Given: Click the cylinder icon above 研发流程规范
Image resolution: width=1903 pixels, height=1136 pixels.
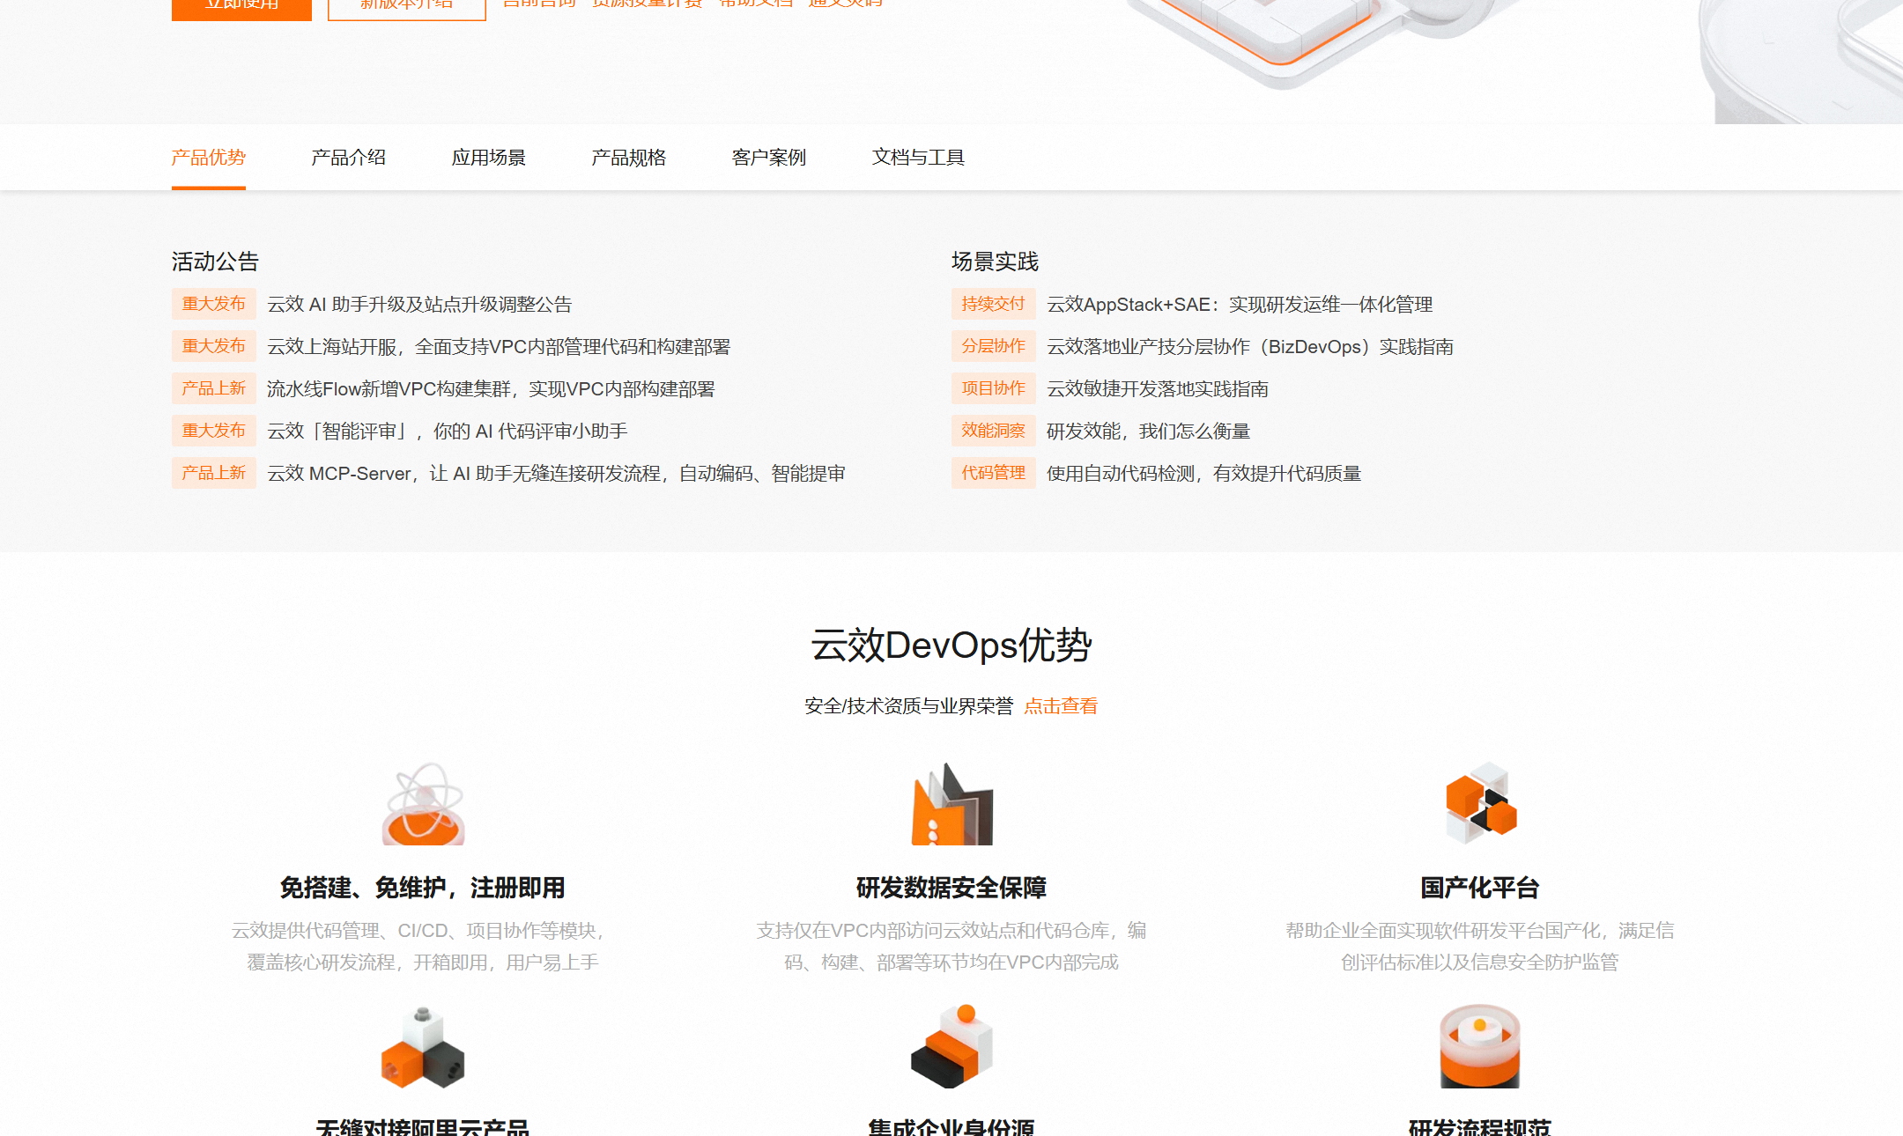Looking at the screenshot, I should 1480,1046.
